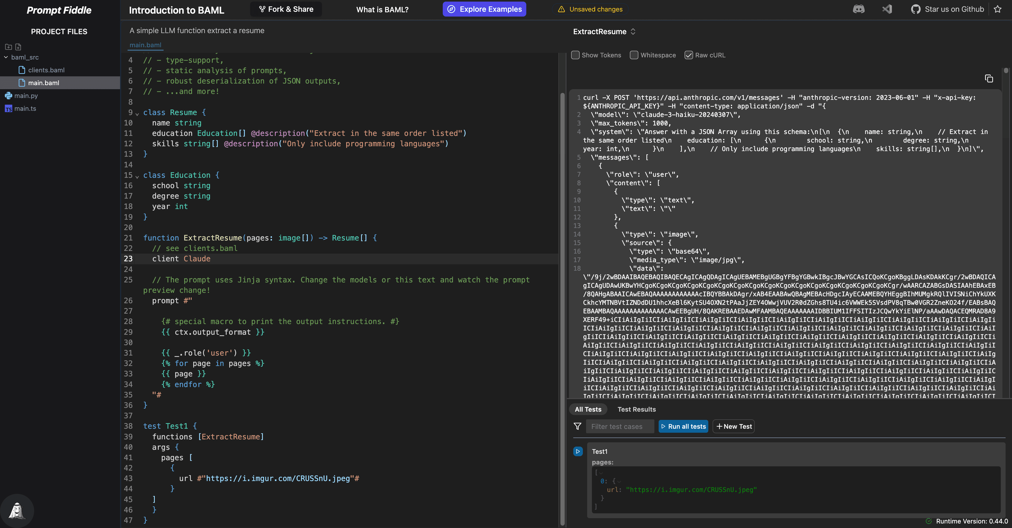The height and width of the screenshot is (528, 1012).
Task: Toggle the Whitespace checkbox
Action: pyautogui.click(x=634, y=55)
